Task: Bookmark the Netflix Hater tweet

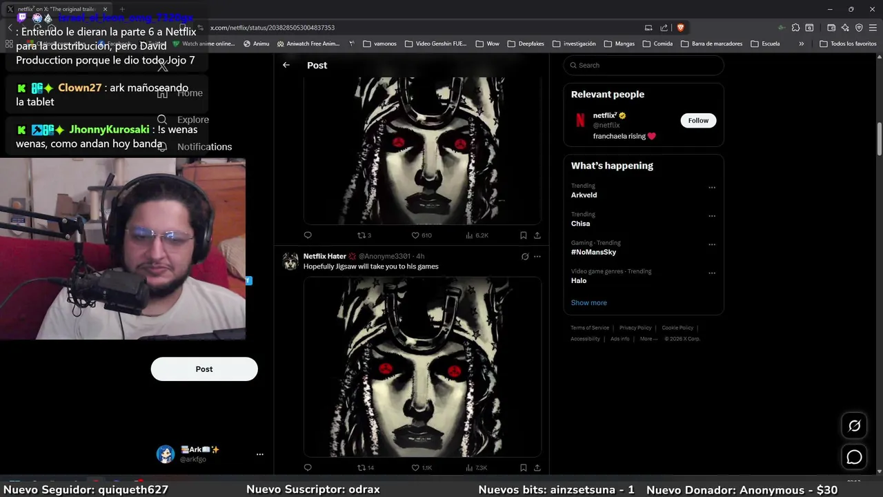Action: coord(524,467)
